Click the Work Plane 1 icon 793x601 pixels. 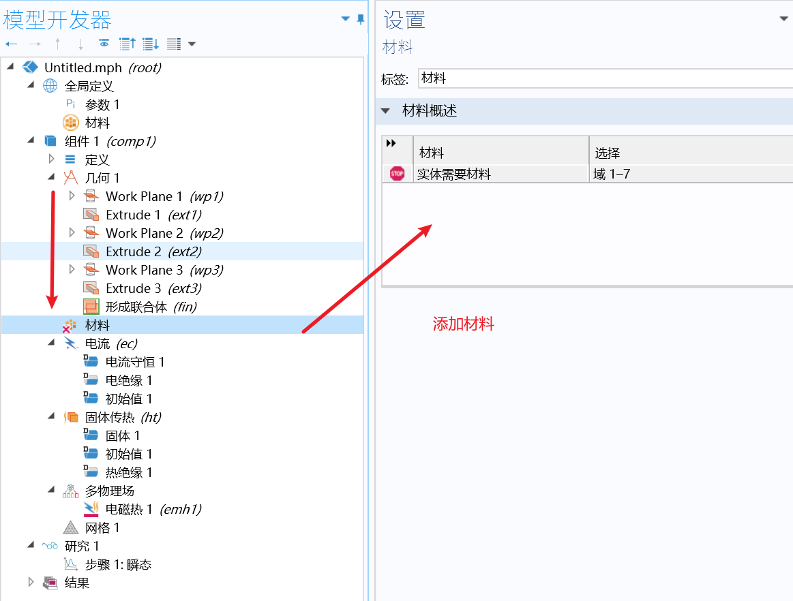tap(91, 196)
